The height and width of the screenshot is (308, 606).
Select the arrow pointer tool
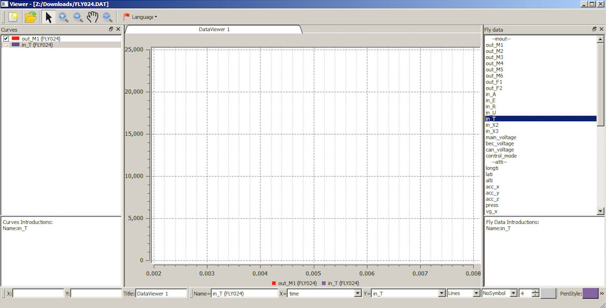pyautogui.click(x=48, y=17)
